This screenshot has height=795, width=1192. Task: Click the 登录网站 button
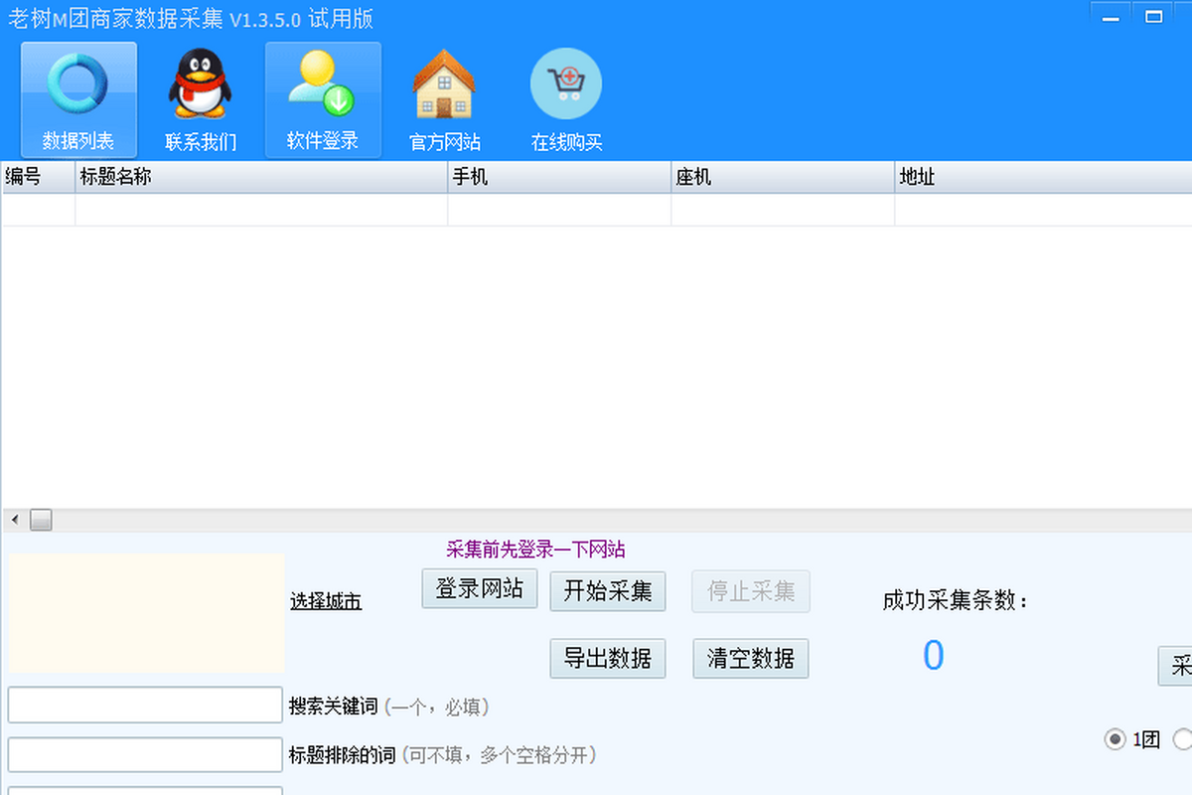coord(480,588)
